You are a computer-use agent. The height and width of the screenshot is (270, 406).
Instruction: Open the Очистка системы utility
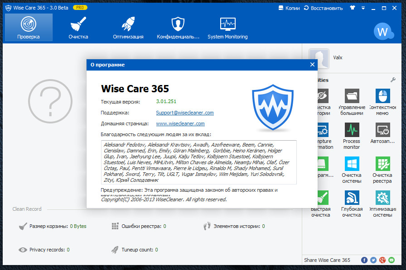click(352, 170)
